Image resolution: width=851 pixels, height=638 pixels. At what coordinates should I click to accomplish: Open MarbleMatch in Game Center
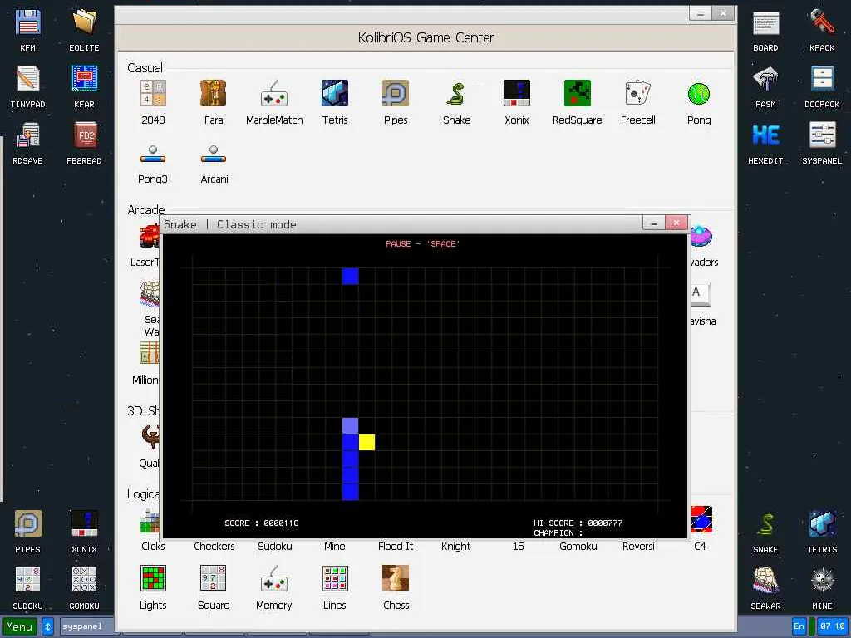pyautogui.click(x=274, y=93)
